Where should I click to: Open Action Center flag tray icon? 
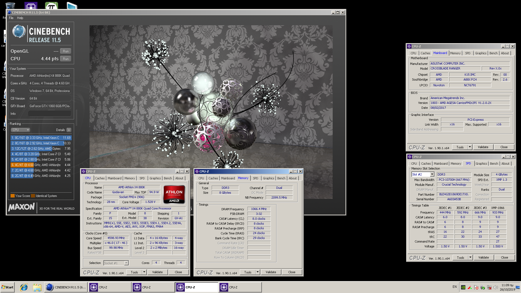click(x=476, y=287)
